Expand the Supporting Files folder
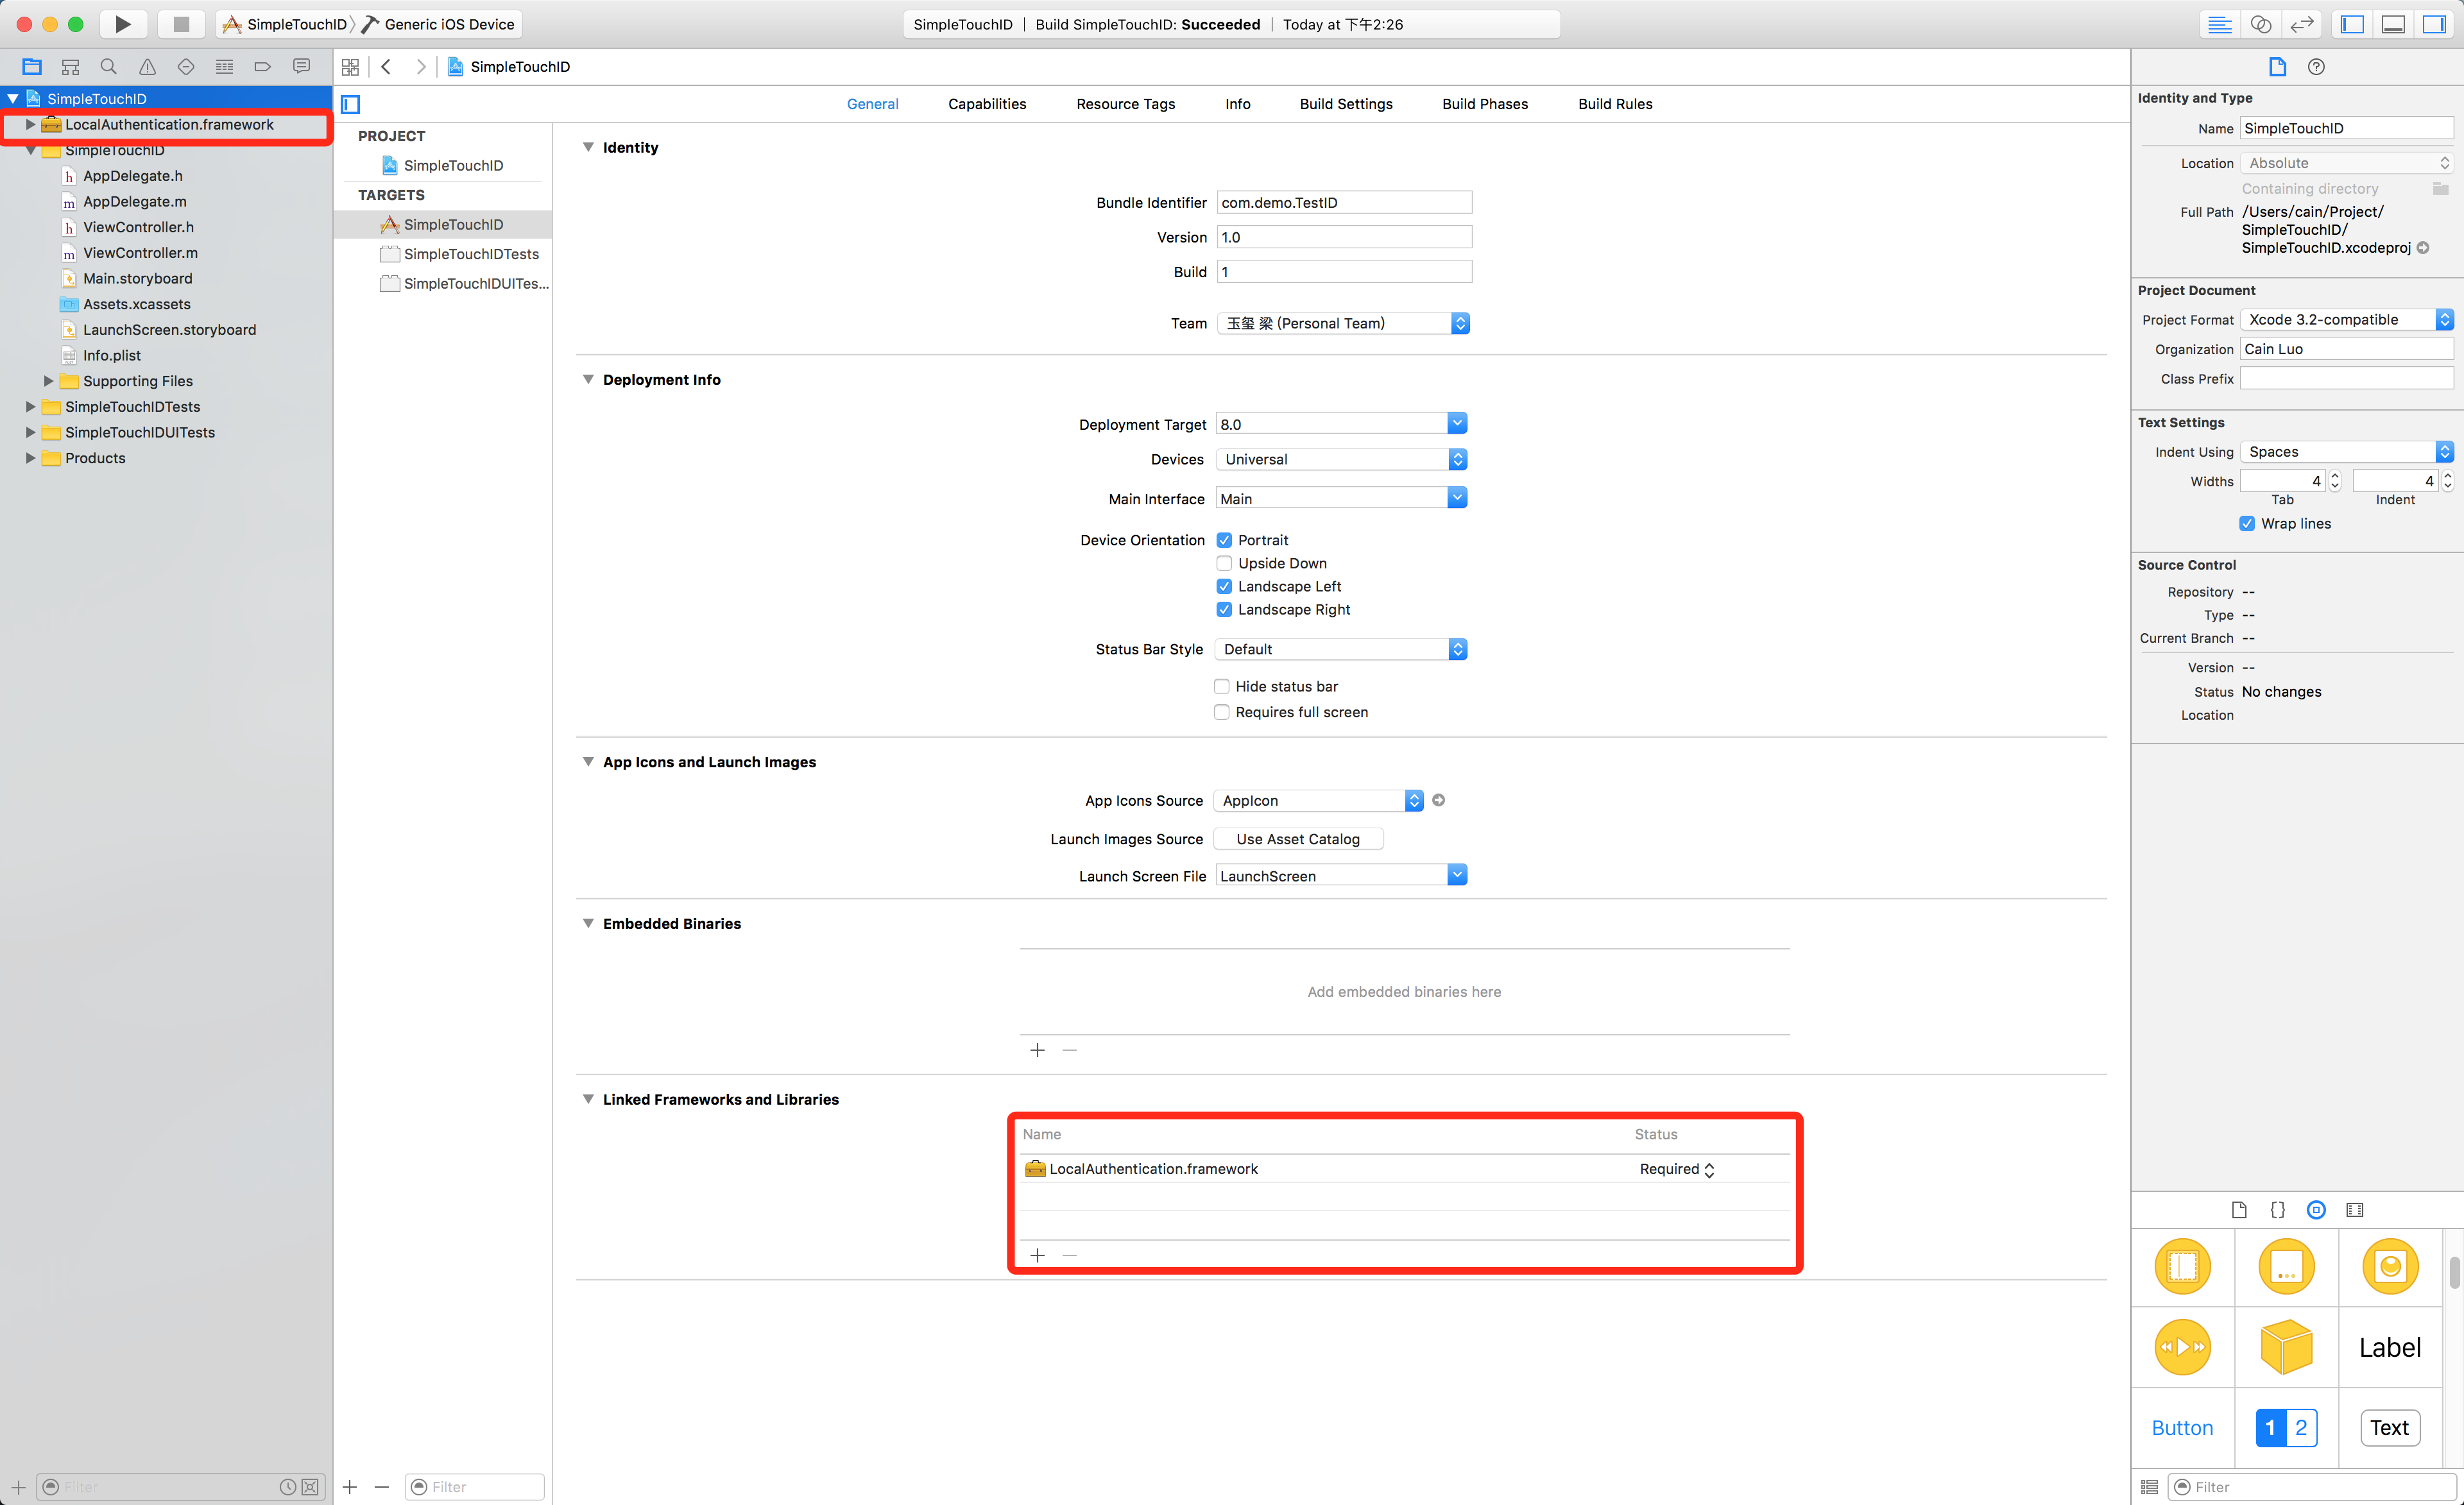The width and height of the screenshot is (2464, 1505). [48, 381]
